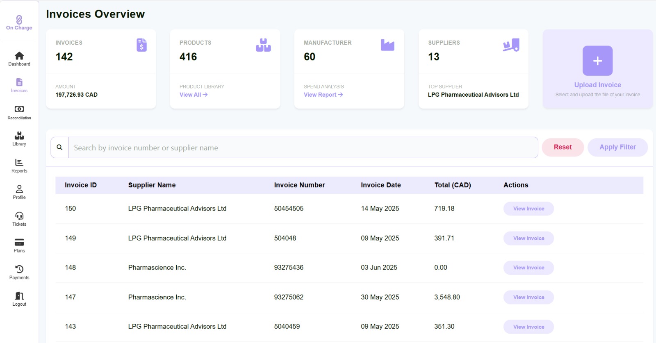Click the 416 products count
This screenshot has width=656, height=343.
pyautogui.click(x=188, y=57)
